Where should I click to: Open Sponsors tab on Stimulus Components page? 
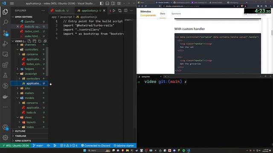(176, 14)
